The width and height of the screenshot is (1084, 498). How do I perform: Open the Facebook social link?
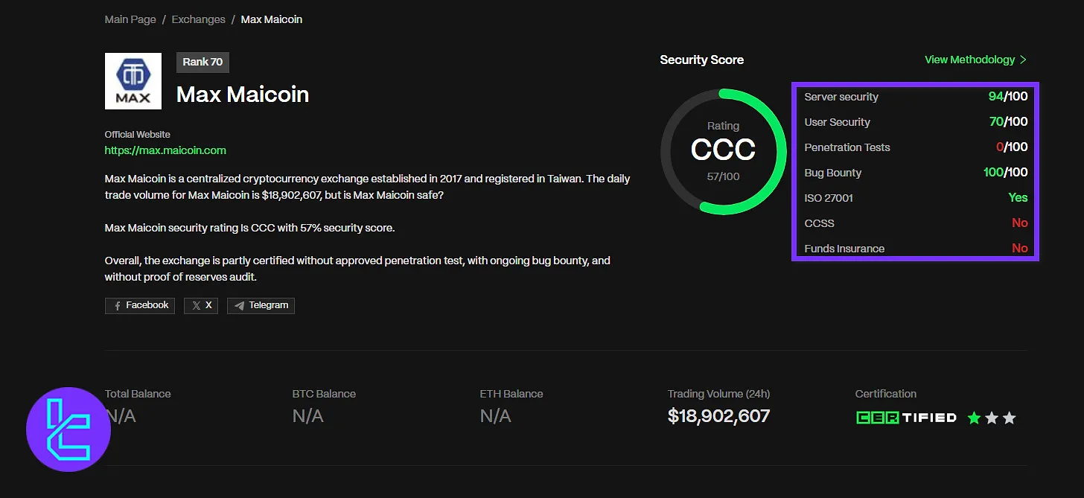pos(140,305)
